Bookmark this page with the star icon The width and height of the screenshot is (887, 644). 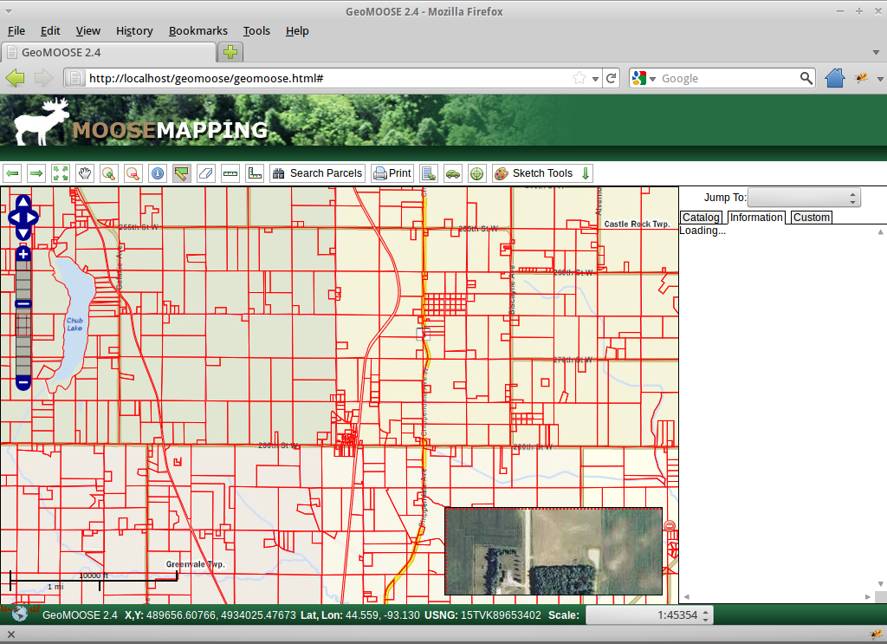click(579, 78)
